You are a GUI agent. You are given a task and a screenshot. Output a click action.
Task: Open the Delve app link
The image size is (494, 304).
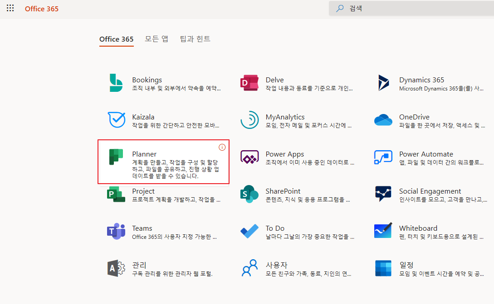[x=274, y=80]
